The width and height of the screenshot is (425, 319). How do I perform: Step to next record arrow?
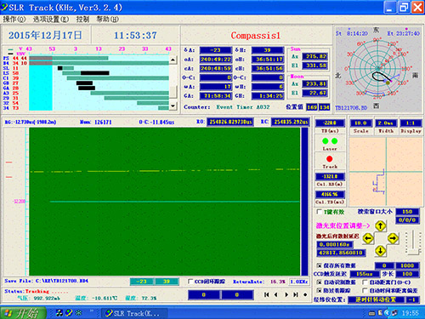[286, 295]
